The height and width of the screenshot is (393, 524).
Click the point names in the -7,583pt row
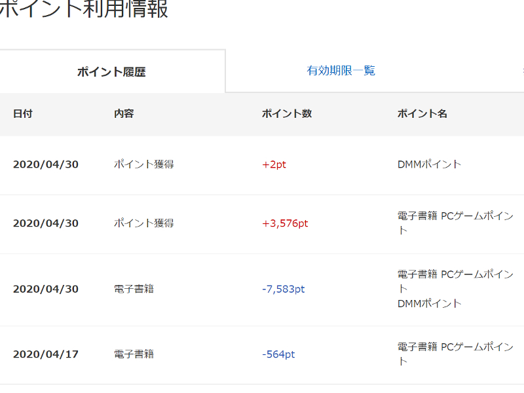click(455, 289)
